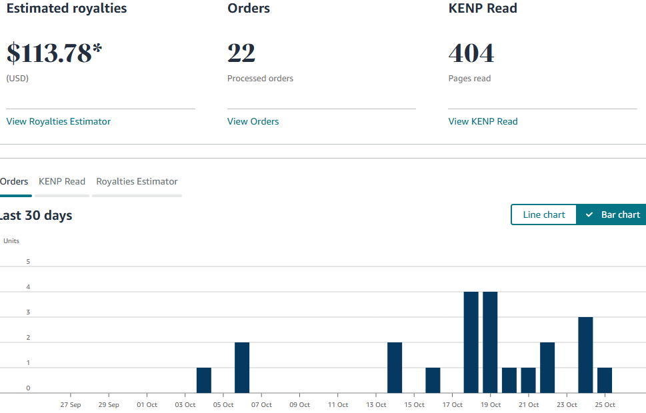The height and width of the screenshot is (413, 646).
Task: Select the Royalties Estimator chart tab
Action: pos(137,182)
